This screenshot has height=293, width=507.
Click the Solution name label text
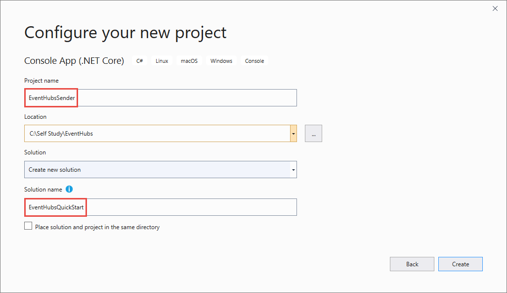coord(43,189)
